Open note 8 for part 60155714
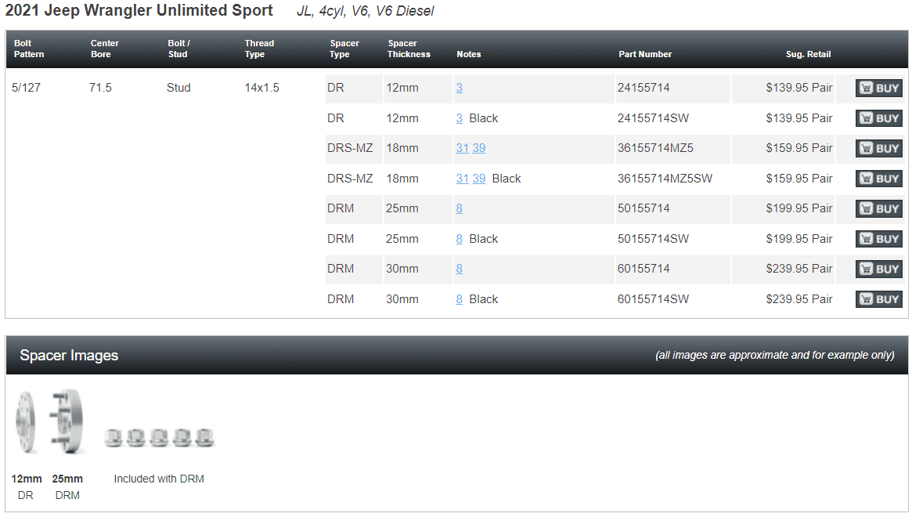 pyautogui.click(x=459, y=269)
